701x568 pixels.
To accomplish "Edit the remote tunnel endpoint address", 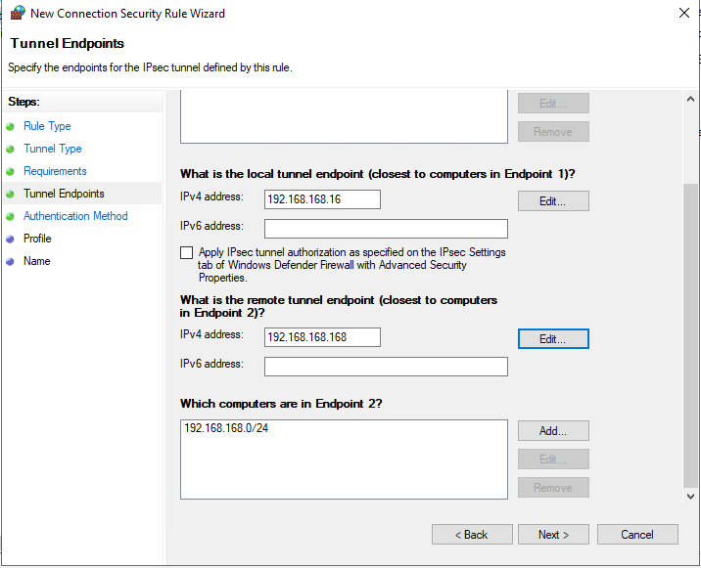I will point(553,339).
